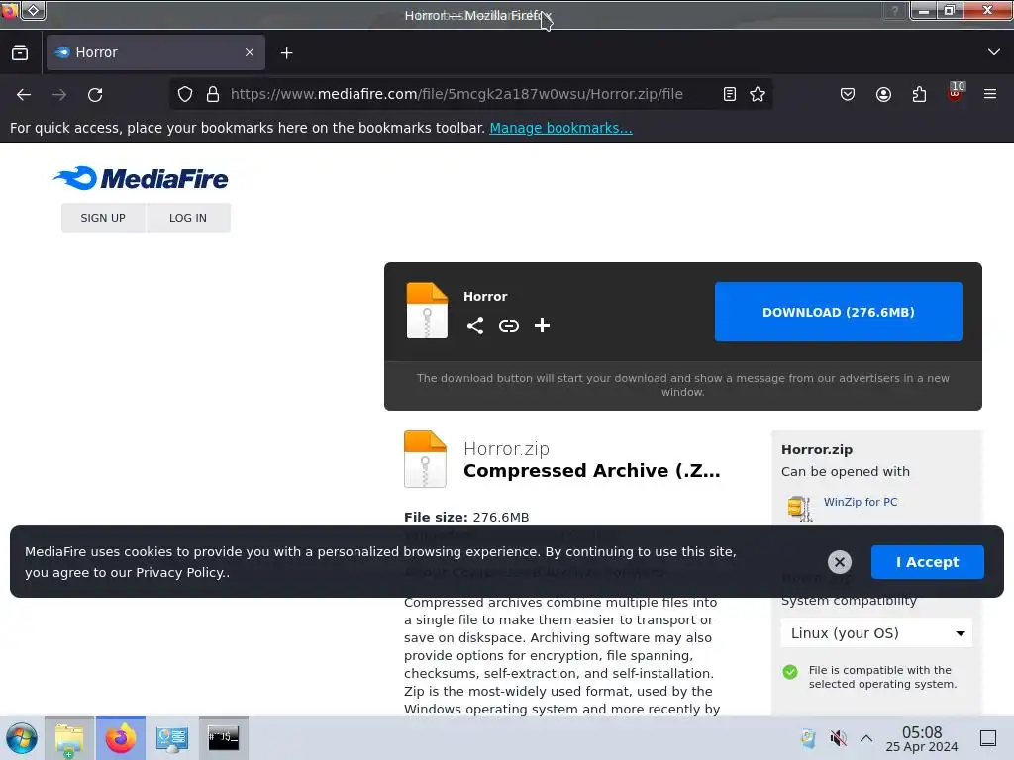
Task: Open the Firefox hamburger application menu
Action: (990, 94)
